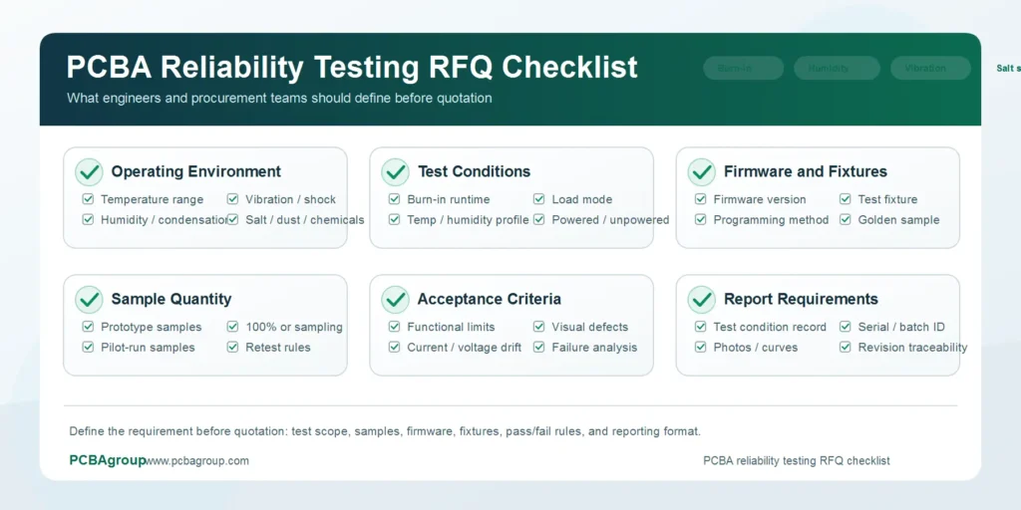Select the Humidity pill tag
Screen dimensions: 1021x510
coord(837,69)
